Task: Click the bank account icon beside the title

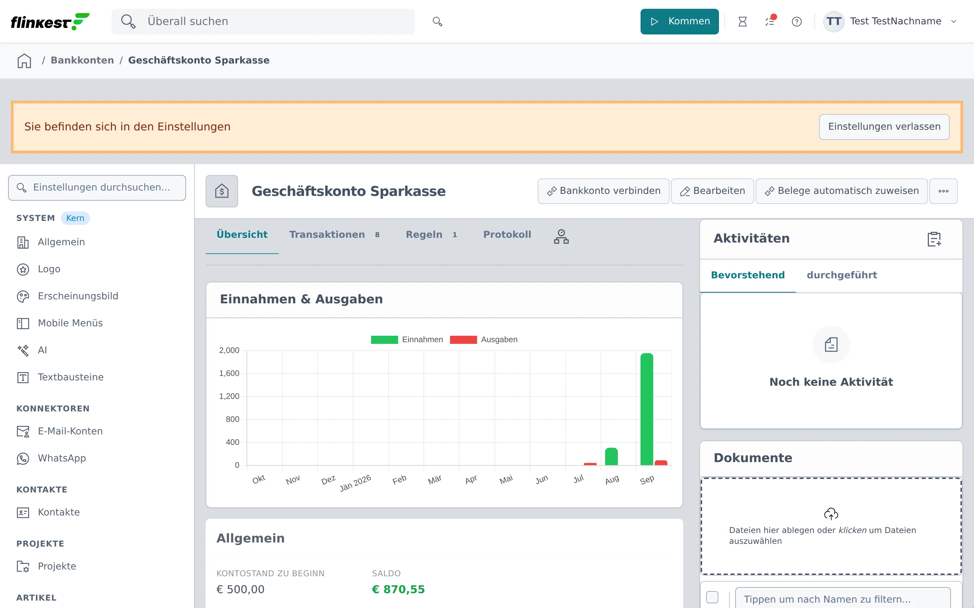Action: pos(222,191)
